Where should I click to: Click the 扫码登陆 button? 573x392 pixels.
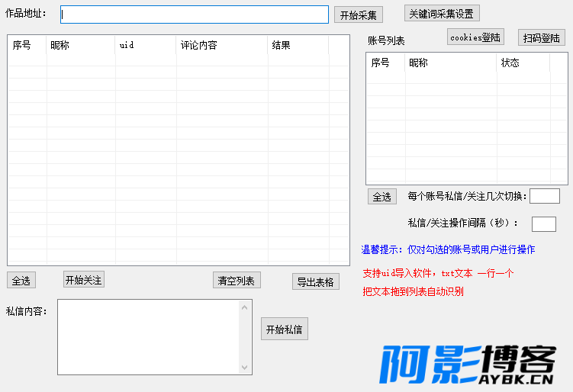coord(542,37)
